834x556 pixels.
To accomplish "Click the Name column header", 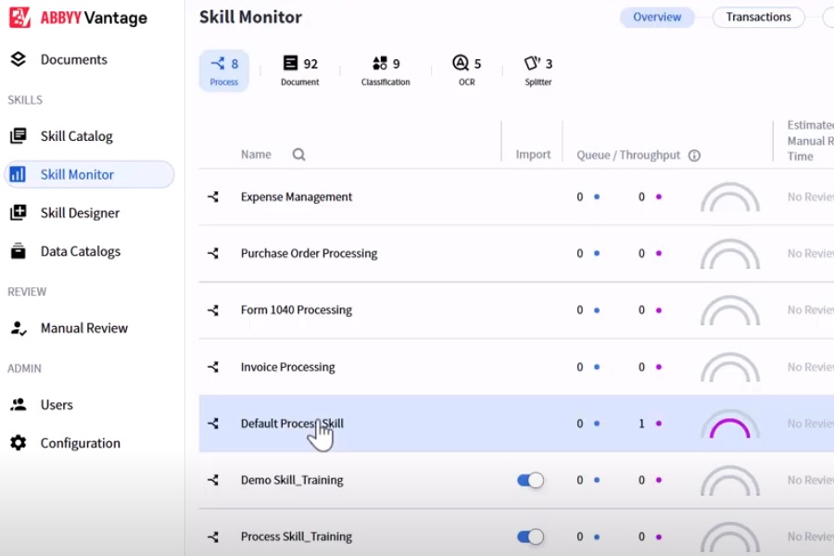I will click(x=256, y=155).
